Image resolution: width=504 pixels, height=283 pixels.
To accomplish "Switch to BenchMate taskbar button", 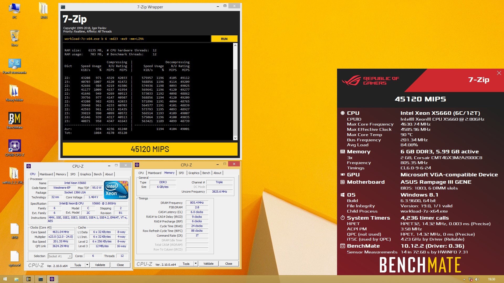I will point(29,279).
